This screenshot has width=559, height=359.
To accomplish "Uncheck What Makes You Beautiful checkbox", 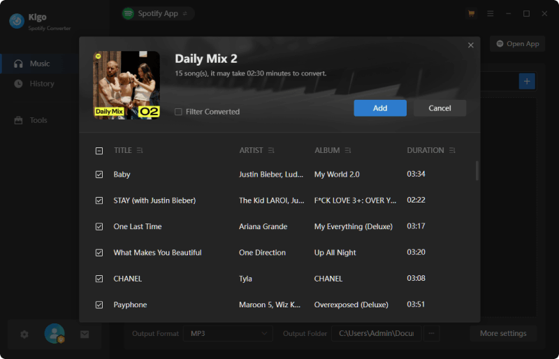I will click(x=99, y=253).
